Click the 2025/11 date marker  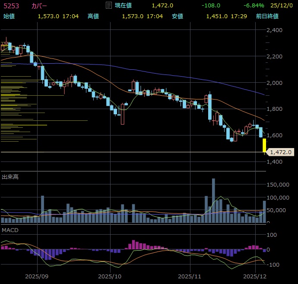point(190,276)
